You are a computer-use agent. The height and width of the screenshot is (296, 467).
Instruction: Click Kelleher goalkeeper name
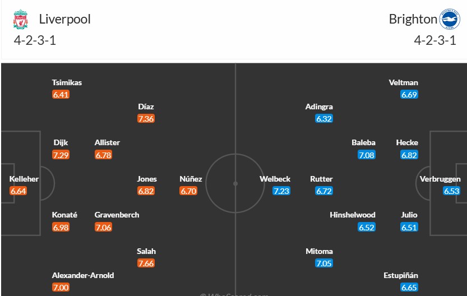point(24,179)
